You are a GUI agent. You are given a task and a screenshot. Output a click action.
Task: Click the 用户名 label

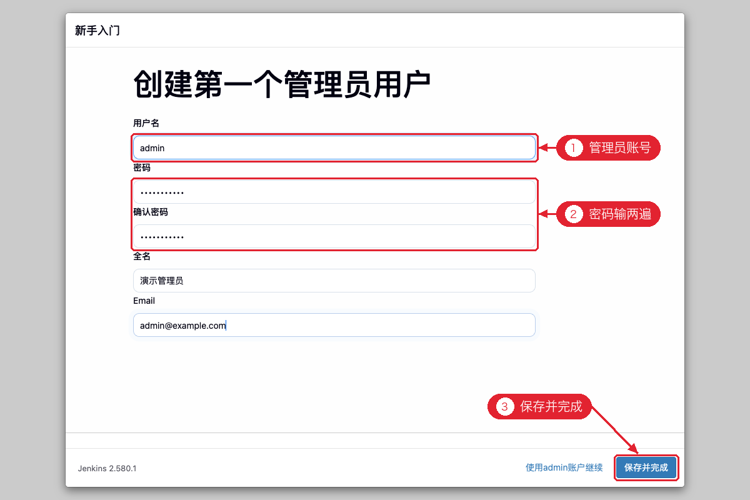(x=146, y=123)
